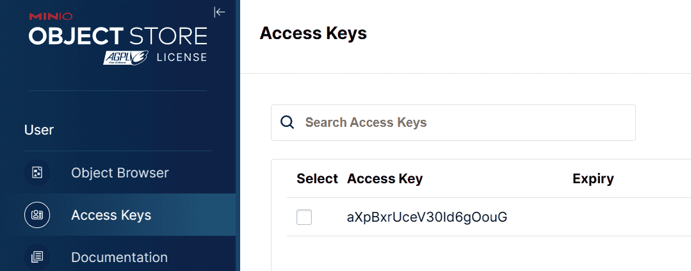The image size is (691, 271).
Task: Select the Access Keys menu label
Action: click(111, 215)
